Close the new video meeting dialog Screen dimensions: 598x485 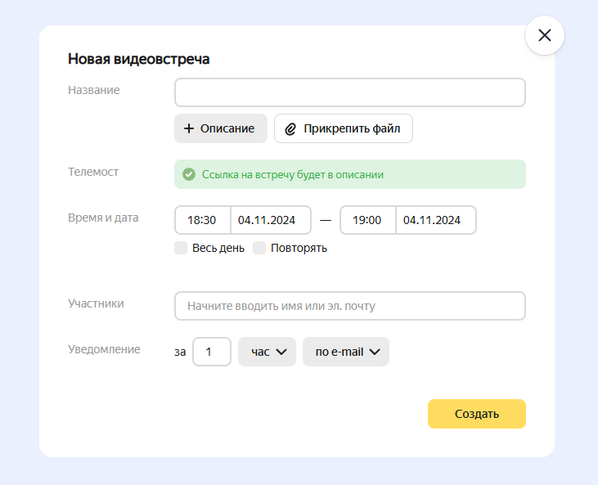tap(544, 35)
